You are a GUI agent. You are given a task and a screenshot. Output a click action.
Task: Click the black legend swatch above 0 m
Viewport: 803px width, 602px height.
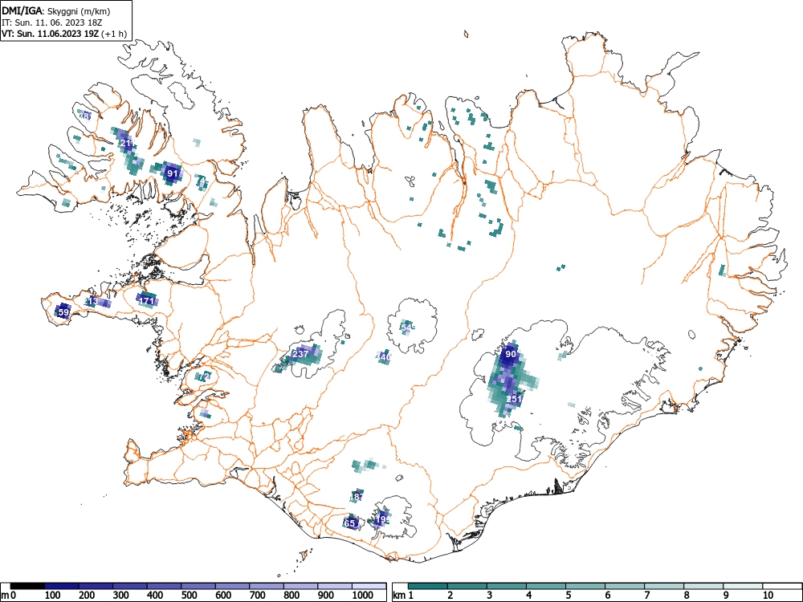(x=27, y=586)
